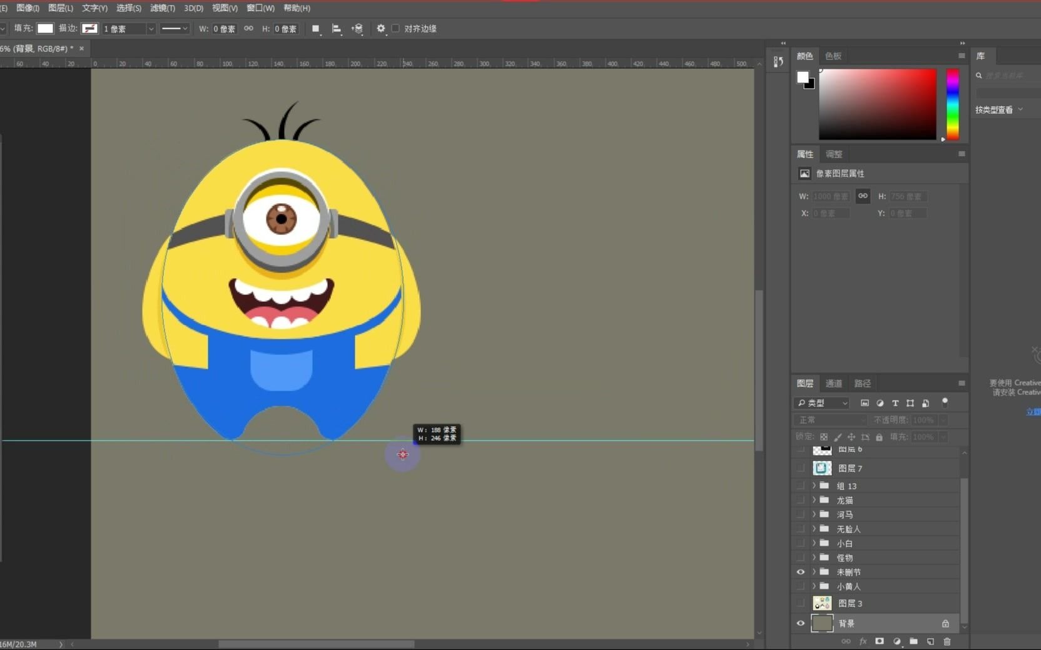Lock image pixels brush icon
Image resolution: width=1041 pixels, height=650 pixels.
click(838, 437)
